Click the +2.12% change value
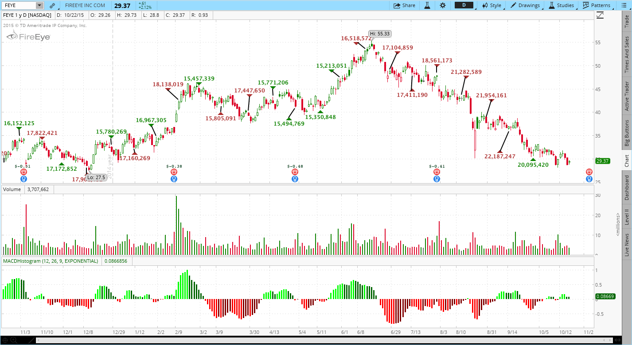Viewport: 632px width, 345px height. (145, 8)
